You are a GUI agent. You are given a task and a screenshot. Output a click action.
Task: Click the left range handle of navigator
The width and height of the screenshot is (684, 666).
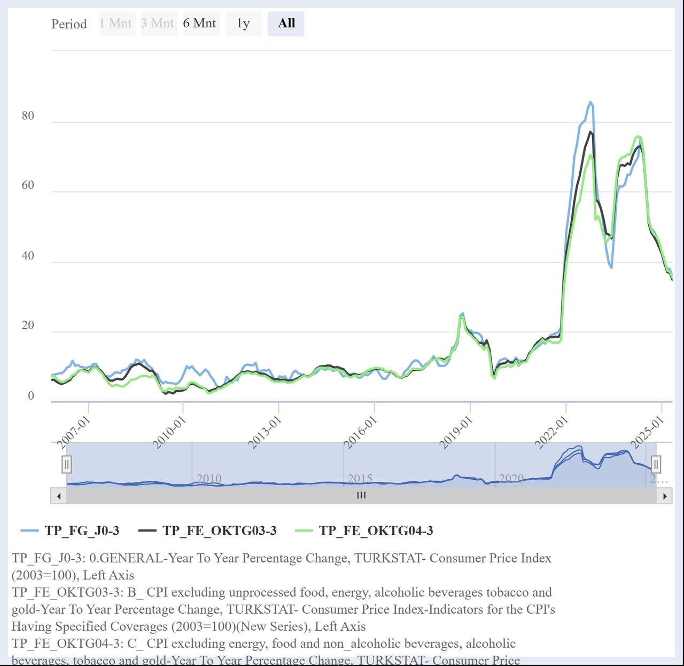coord(66,464)
